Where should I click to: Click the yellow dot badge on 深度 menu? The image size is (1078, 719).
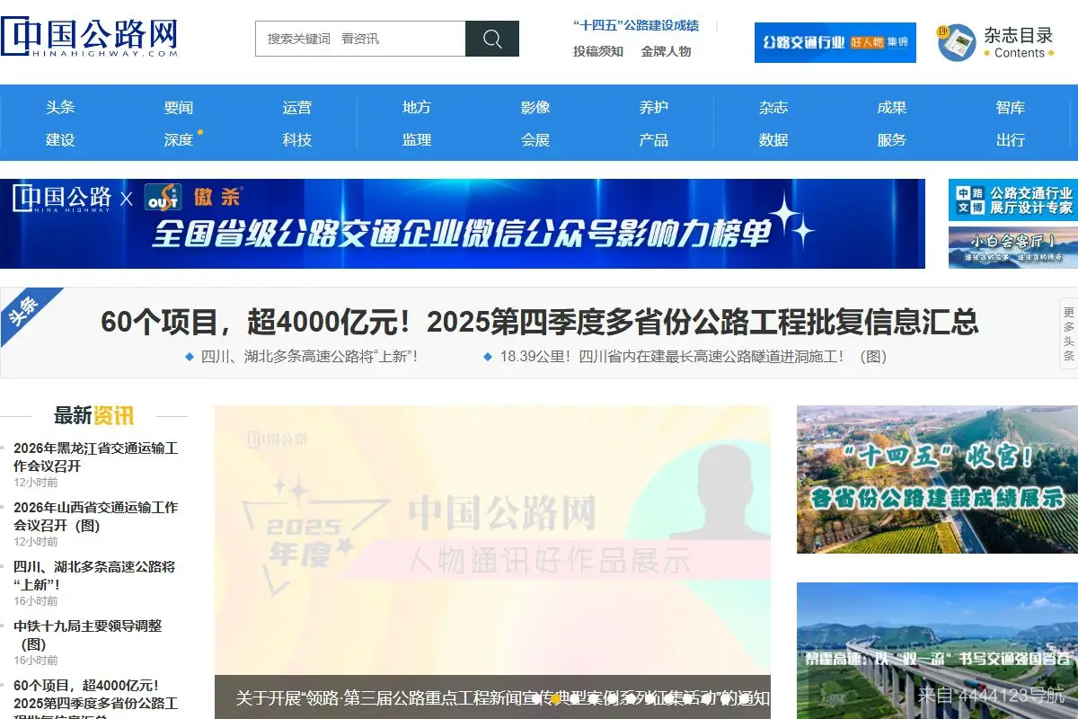click(x=201, y=131)
